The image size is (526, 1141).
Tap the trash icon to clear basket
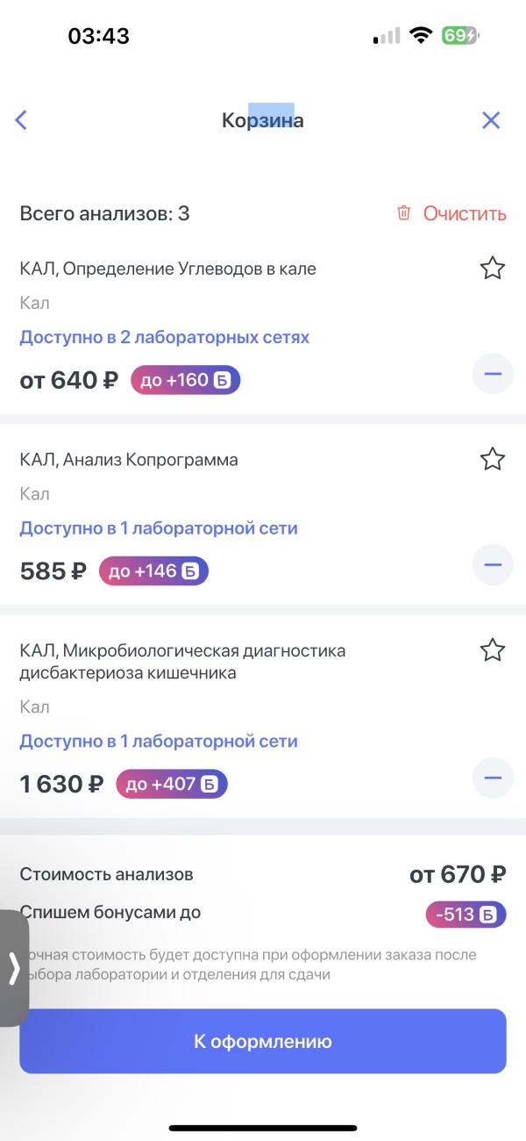coord(404,213)
